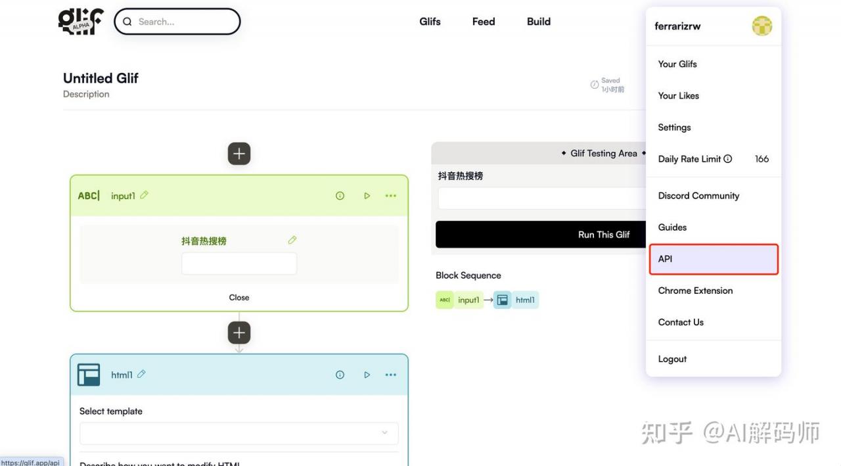The height and width of the screenshot is (466, 841).
Task: Switch to the Build nav tab
Action: [x=539, y=22]
